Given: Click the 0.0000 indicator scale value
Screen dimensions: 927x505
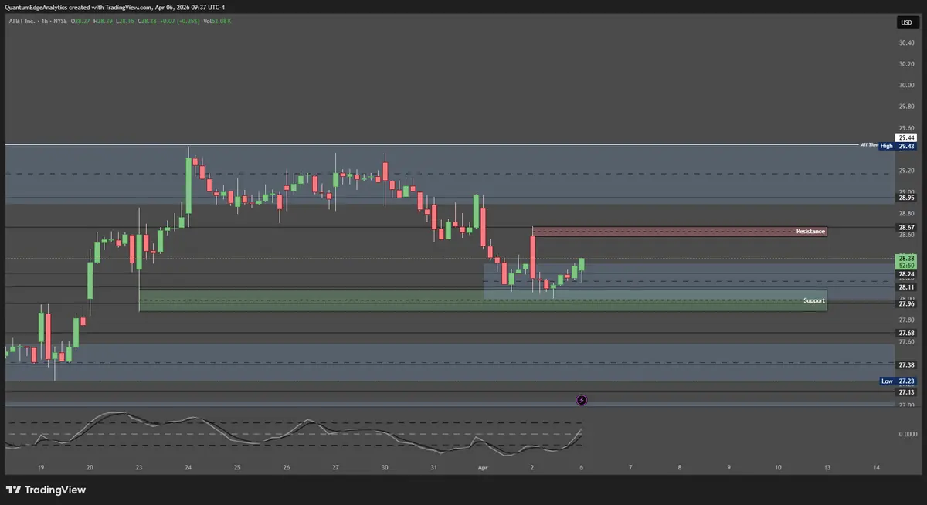Looking at the screenshot, I should click(908, 435).
